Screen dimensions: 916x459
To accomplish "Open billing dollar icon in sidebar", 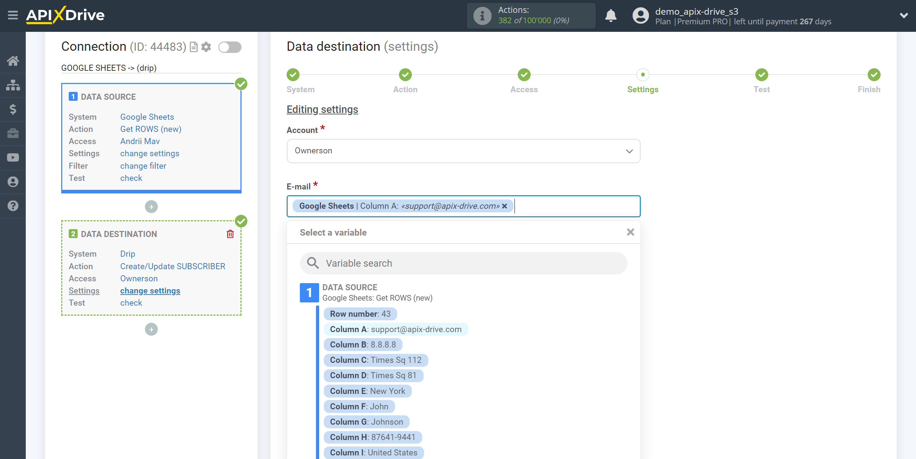I will click(x=13, y=109).
